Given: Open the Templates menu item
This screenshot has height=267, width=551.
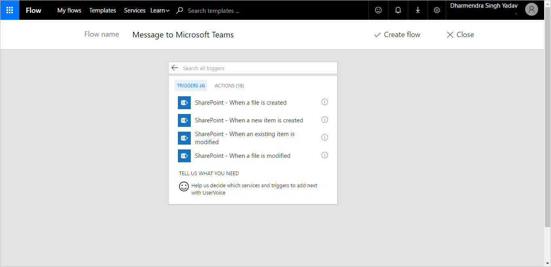Looking at the screenshot, I should click(x=102, y=10).
